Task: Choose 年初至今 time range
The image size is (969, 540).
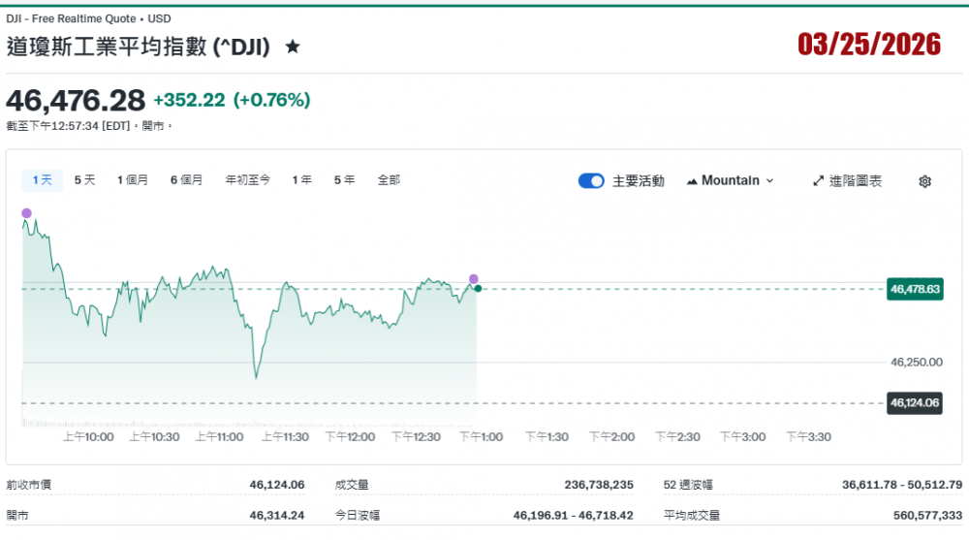Action: 248,180
